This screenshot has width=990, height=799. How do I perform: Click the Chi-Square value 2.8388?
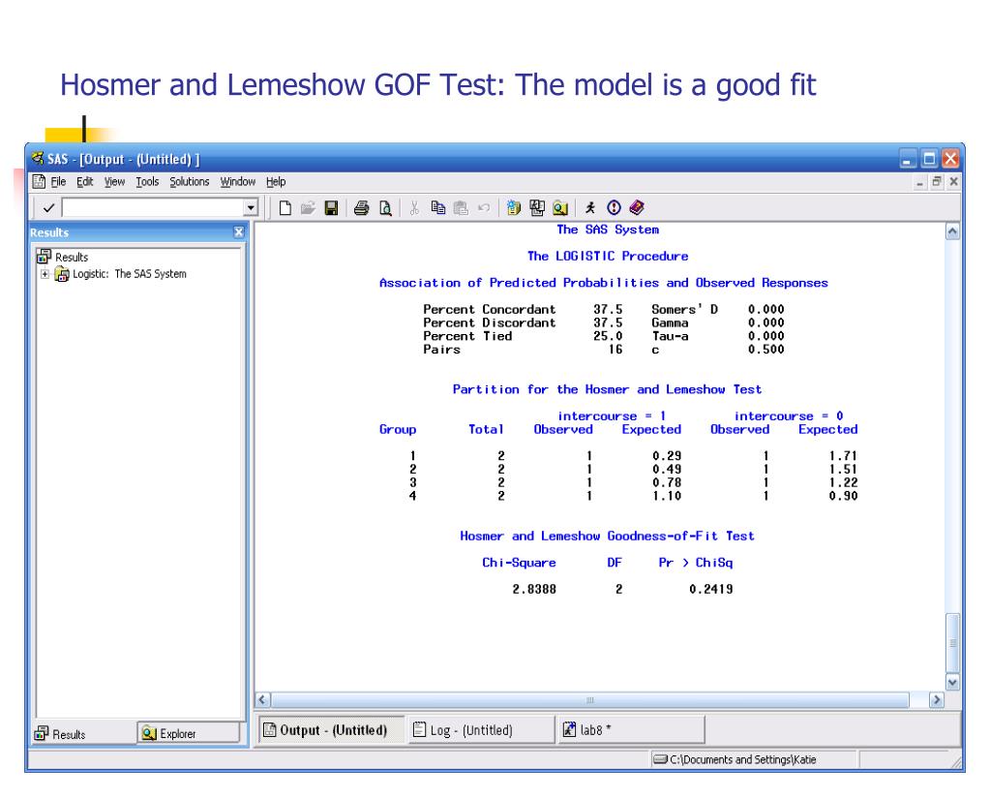[534, 589]
